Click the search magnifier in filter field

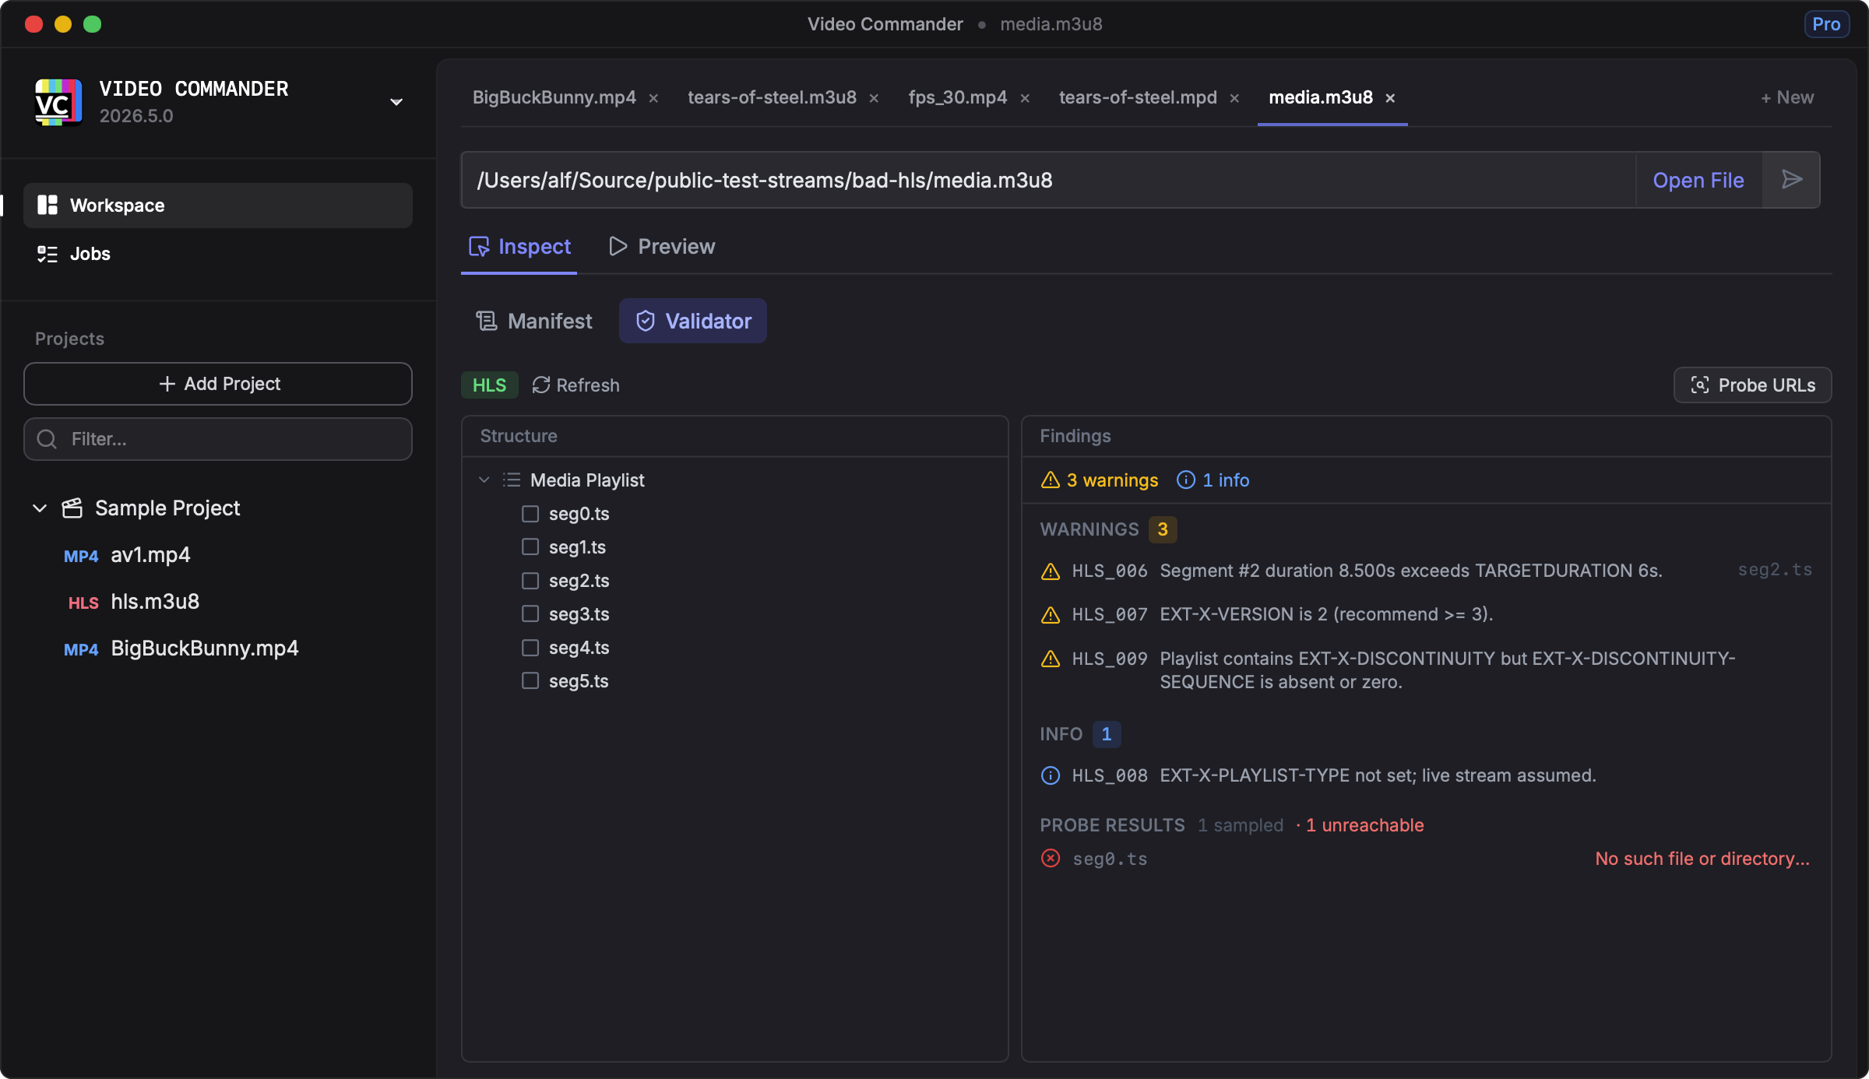(x=46, y=438)
